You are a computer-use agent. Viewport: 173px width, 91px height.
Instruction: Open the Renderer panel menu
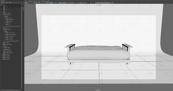(43, 1)
